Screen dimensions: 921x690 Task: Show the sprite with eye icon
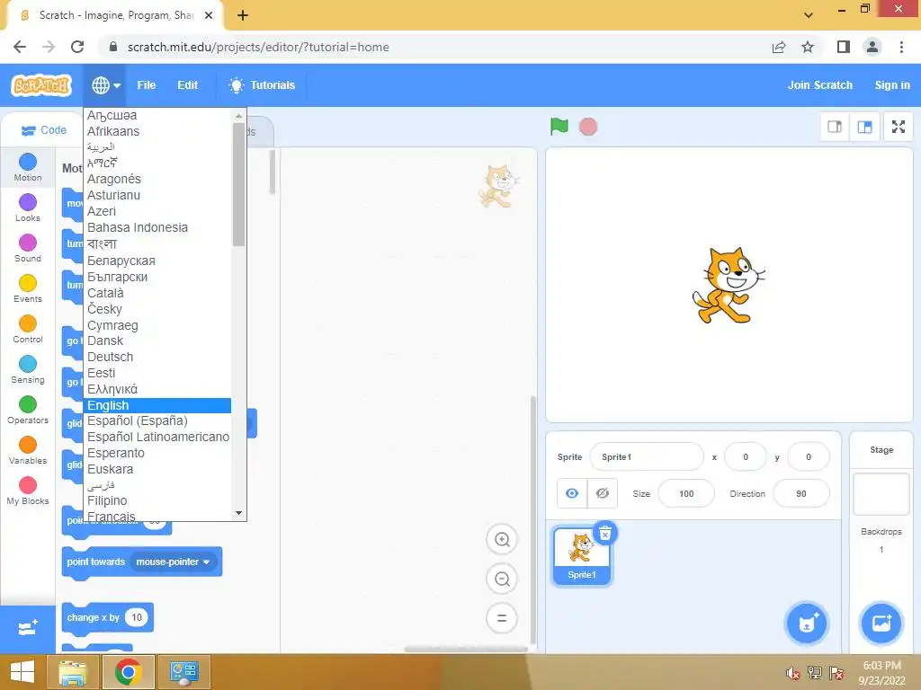572,493
